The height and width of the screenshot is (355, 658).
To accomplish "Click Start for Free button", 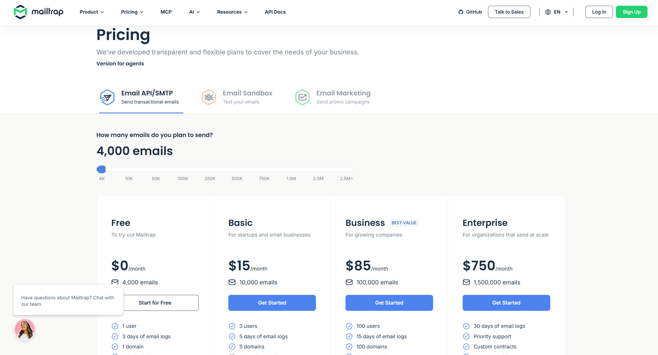I will tap(155, 303).
